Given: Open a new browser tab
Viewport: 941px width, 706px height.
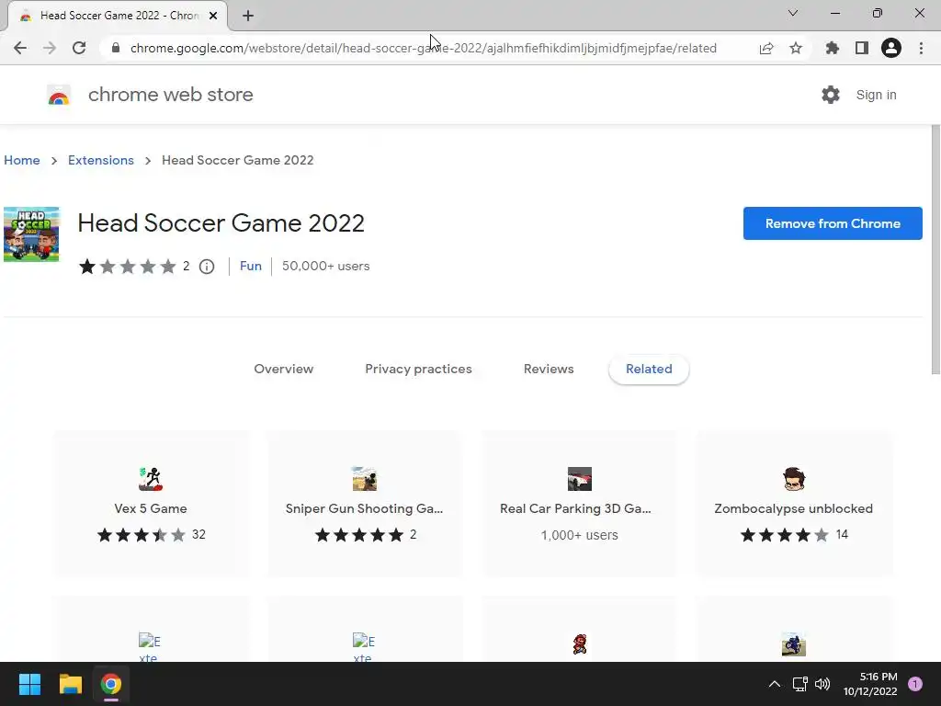Looking at the screenshot, I should coord(248,16).
